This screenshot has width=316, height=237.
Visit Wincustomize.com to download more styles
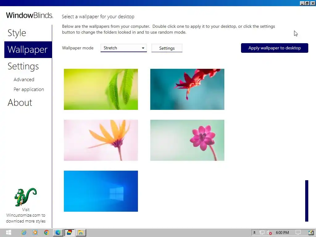(x=26, y=215)
